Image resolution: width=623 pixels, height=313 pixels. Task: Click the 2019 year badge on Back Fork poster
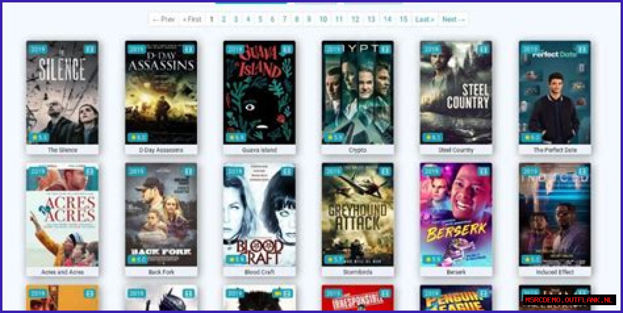(x=137, y=171)
